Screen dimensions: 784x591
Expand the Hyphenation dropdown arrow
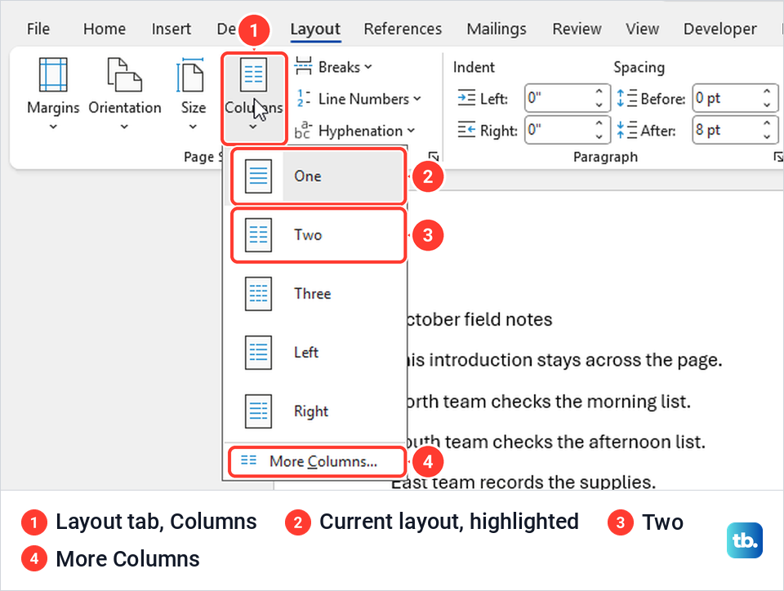[x=411, y=131]
